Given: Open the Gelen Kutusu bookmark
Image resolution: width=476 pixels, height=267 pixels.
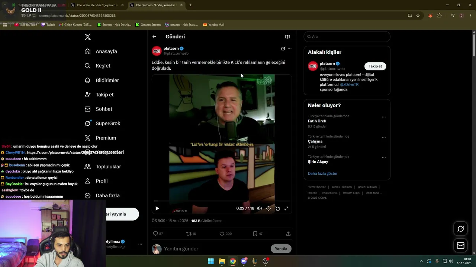Looking at the screenshot, I should 75,25.
